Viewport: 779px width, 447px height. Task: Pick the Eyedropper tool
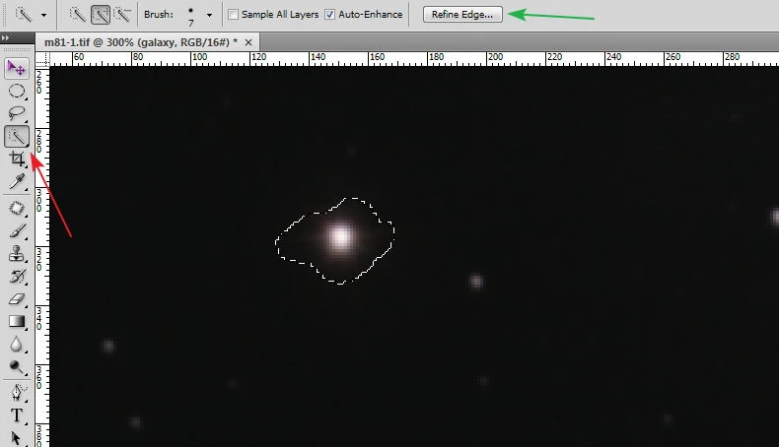coord(17,182)
